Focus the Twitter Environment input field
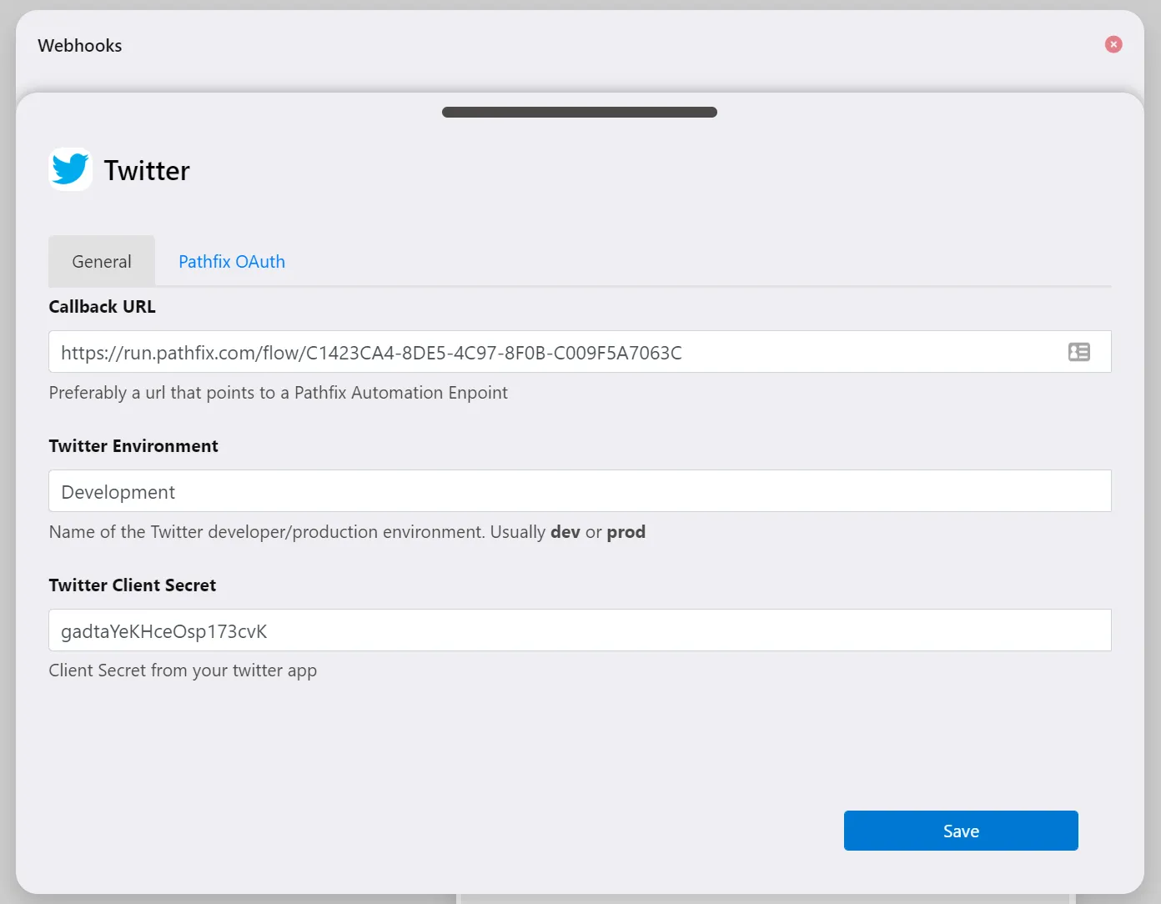This screenshot has height=904, width=1161. coord(580,491)
